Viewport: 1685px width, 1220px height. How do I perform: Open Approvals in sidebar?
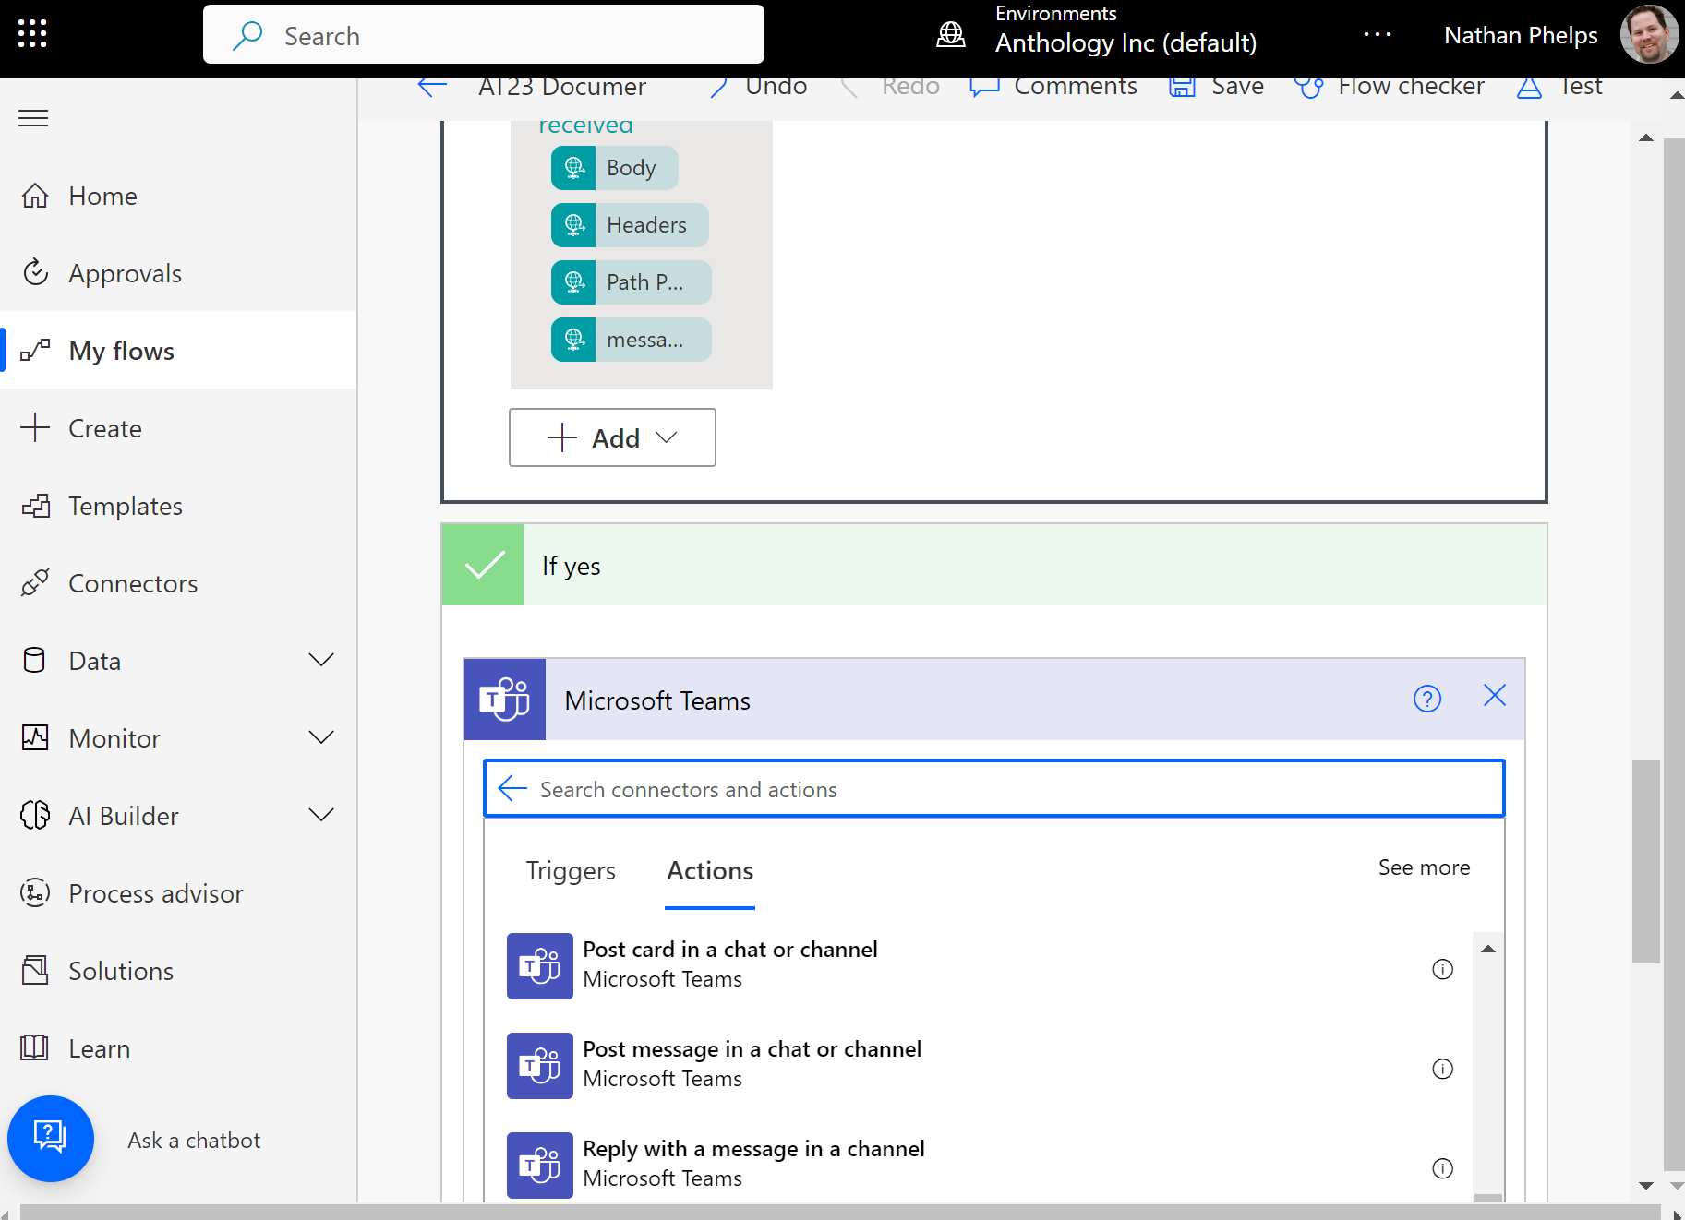point(178,273)
